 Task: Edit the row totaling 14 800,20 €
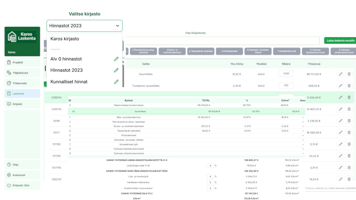[341, 109]
